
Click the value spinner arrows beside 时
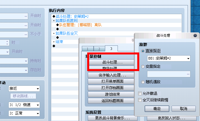click(7, 43)
